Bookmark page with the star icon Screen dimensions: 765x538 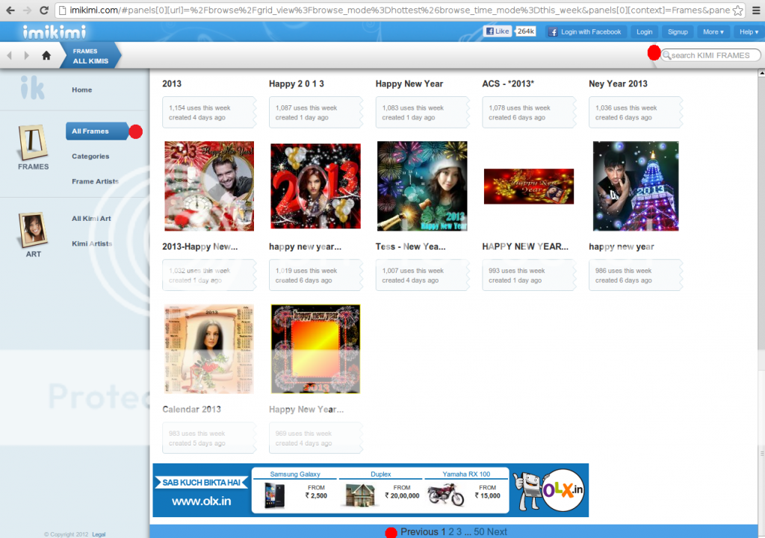[738, 10]
